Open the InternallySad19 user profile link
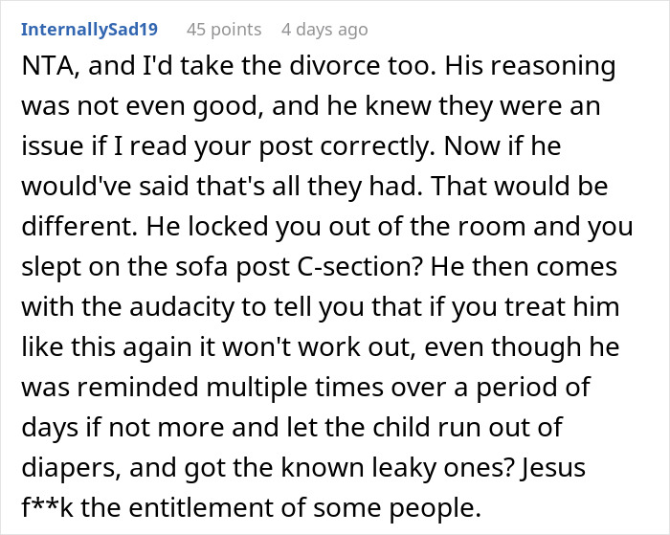Image resolution: width=670 pixels, height=535 pixels. click(x=89, y=30)
